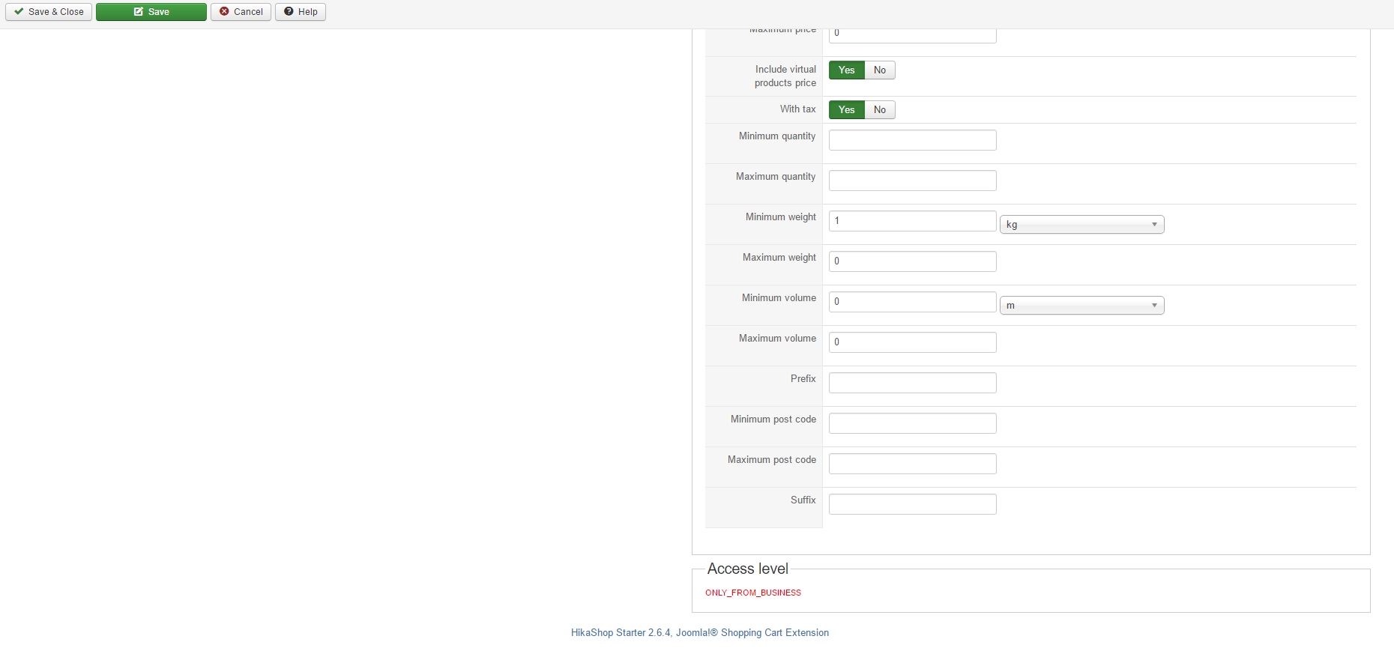This screenshot has height=648, width=1394.
Task: Click the Maximum post code field
Action: pyautogui.click(x=912, y=464)
